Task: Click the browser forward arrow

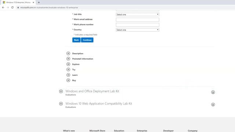Action: (x=8, y=7)
